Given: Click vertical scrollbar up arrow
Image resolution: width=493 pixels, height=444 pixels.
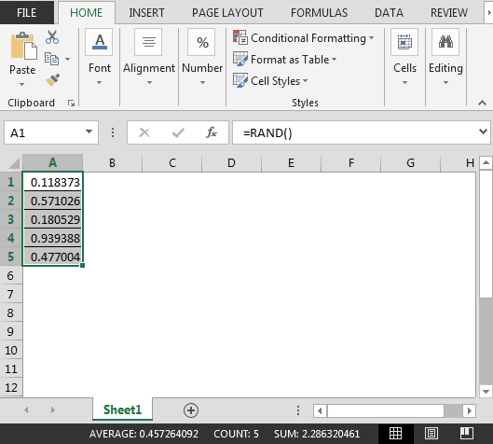Looking at the screenshot, I should [486, 162].
